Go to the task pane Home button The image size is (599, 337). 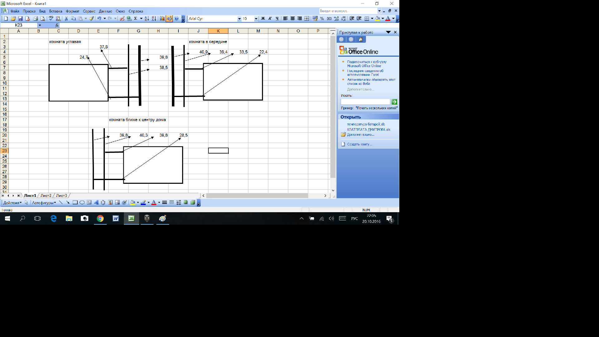click(x=361, y=39)
